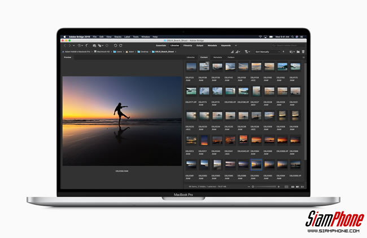This screenshot has height=238, width=367.
Task: Click the Go Back arrow
Action: pos(65,46)
